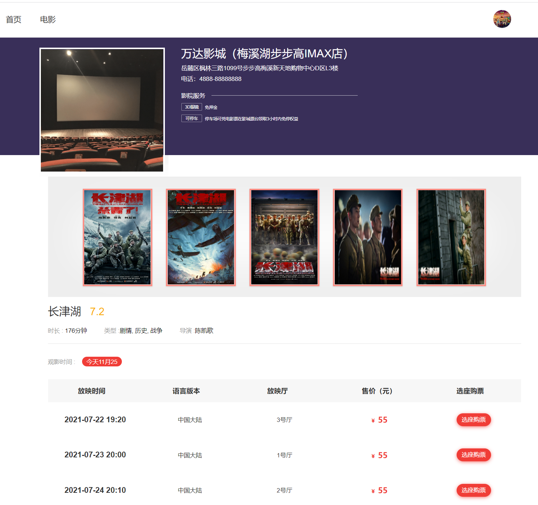
Task: Click the 免押金 description text
Action: [x=211, y=107]
